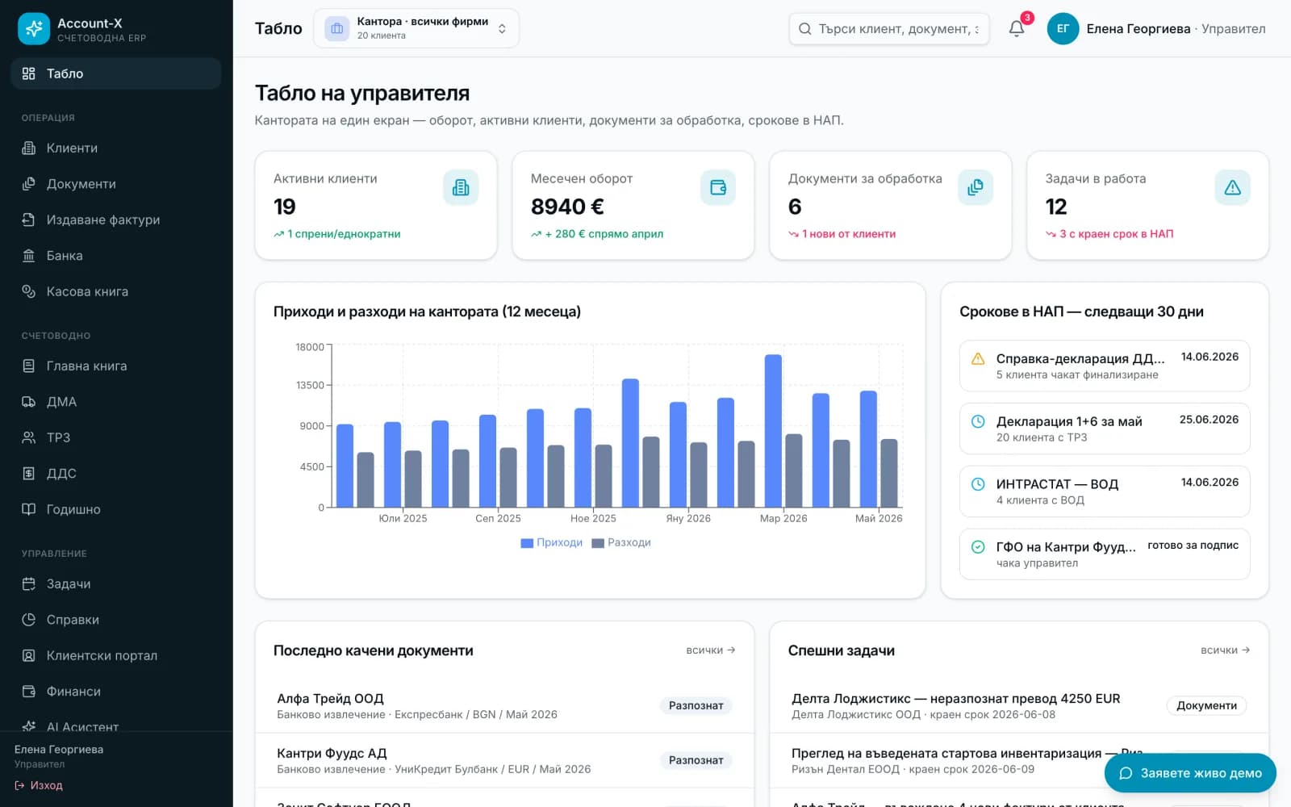This screenshot has width=1291, height=807.
Task: Click the ЕГ user avatar
Action: click(x=1063, y=28)
